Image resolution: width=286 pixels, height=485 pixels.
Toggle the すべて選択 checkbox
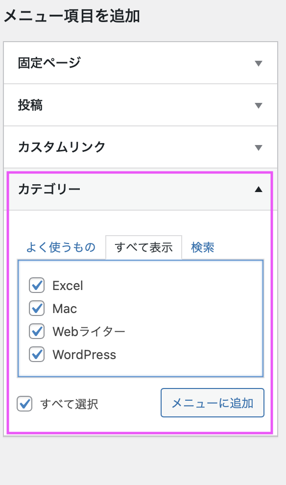point(24,404)
